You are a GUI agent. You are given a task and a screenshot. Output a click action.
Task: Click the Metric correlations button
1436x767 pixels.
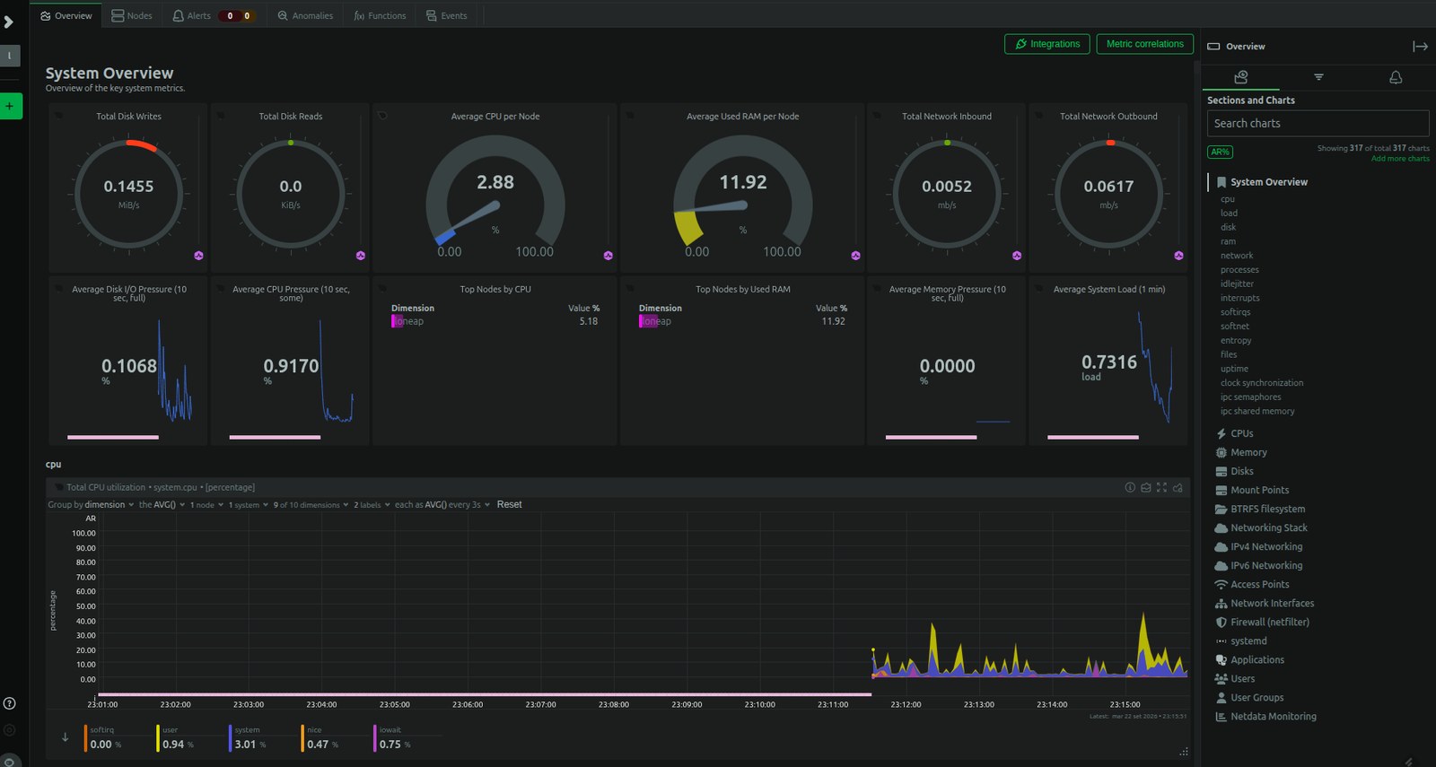point(1144,44)
